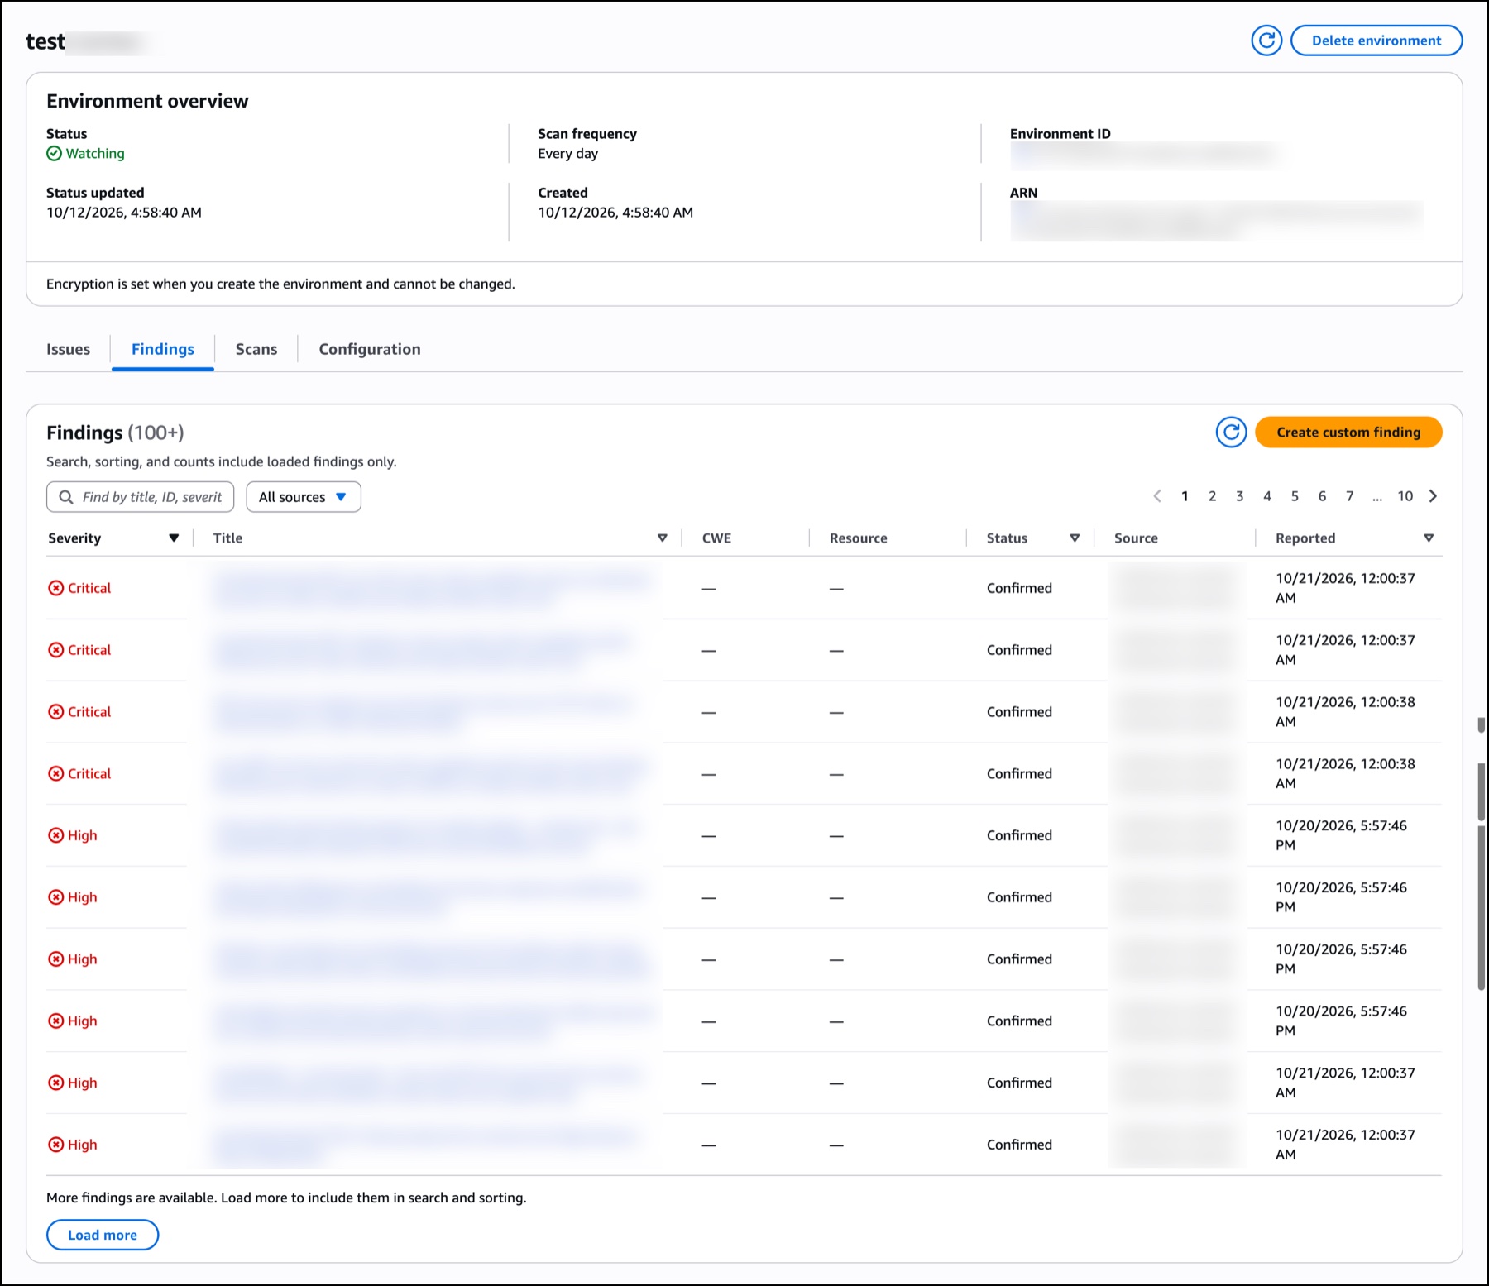Image resolution: width=1489 pixels, height=1286 pixels.
Task: Jump to findings page 10
Action: (1405, 496)
